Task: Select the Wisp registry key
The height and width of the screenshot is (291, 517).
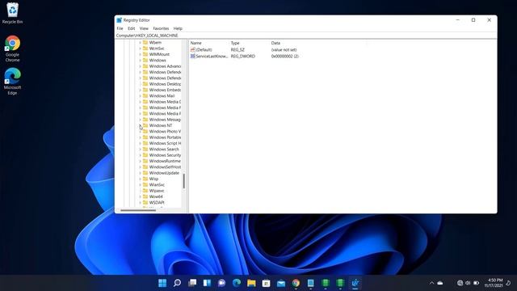Action: click(x=153, y=179)
